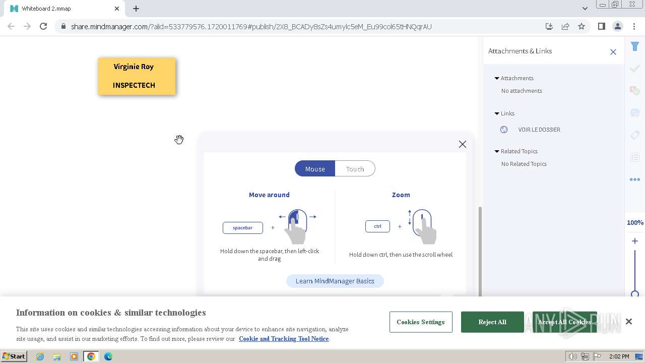Click the zoom in plus button

click(x=634, y=241)
